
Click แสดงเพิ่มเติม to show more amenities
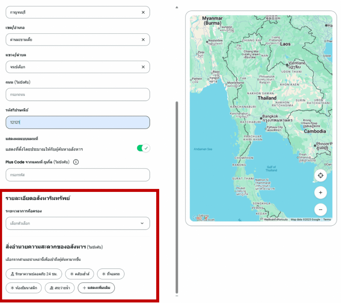(96, 288)
